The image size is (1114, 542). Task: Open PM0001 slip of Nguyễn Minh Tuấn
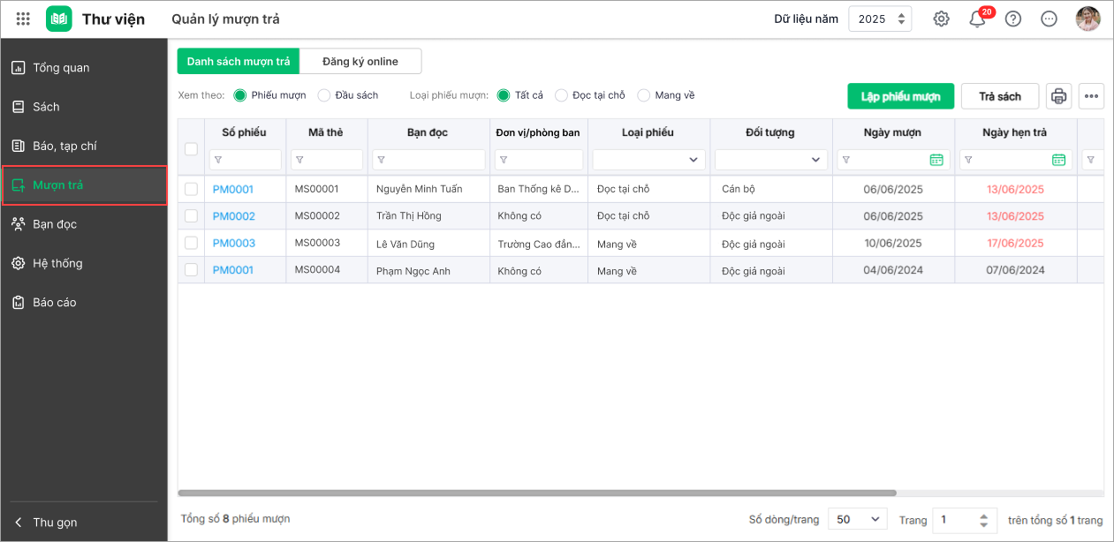[x=233, y=189]
